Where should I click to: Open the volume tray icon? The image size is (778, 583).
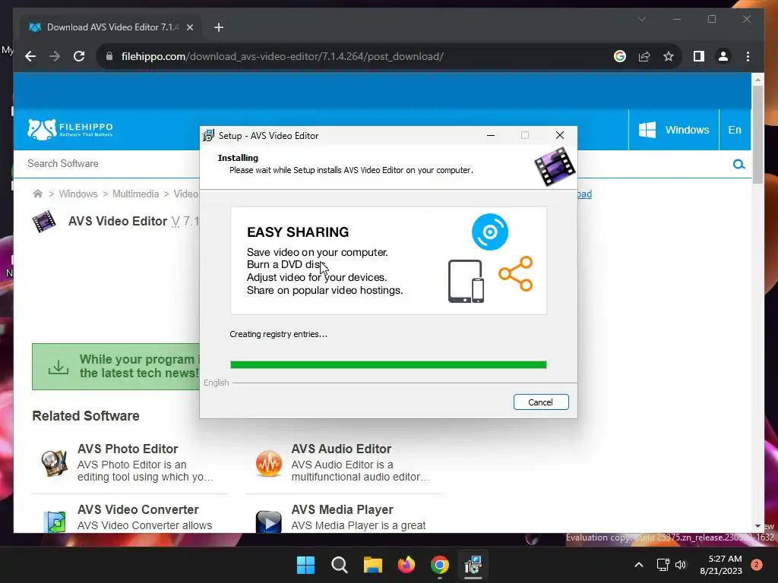681,565
